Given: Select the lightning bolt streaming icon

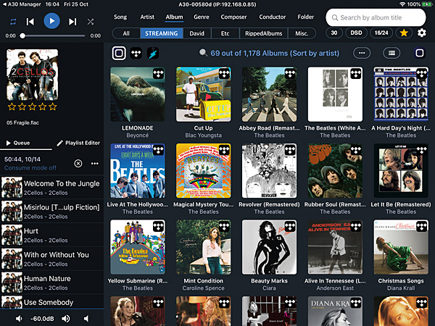Looking at the screenshot, I should tap(153, 53).
